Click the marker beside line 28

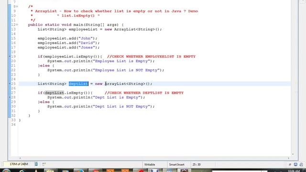click(10, 97)
